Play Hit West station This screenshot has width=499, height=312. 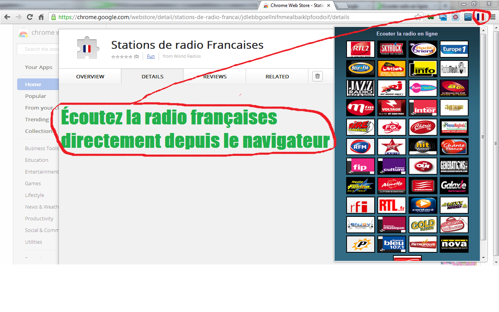coord(423,147)
